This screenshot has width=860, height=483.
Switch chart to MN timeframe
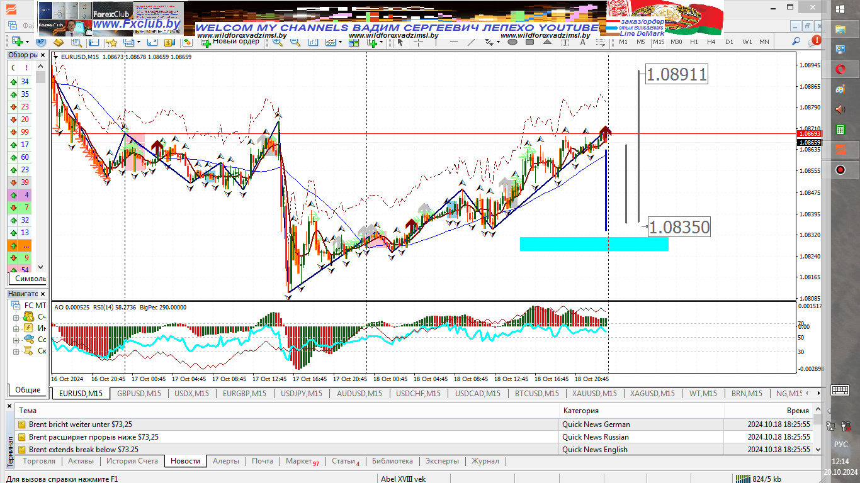(764, 42)
